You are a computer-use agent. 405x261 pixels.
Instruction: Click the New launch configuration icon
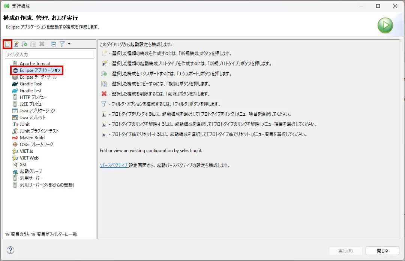pyautogui.click(x=7, y=44)
